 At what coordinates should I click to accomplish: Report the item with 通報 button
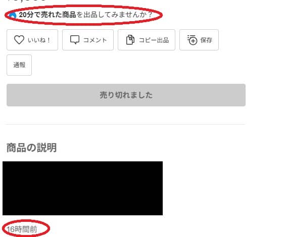tap(19, 65)
